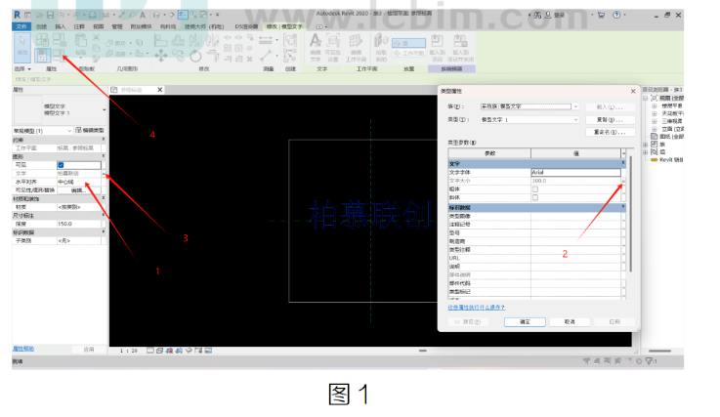
Task: Click the Sign In user icon
Action: (x=548, y=16)
